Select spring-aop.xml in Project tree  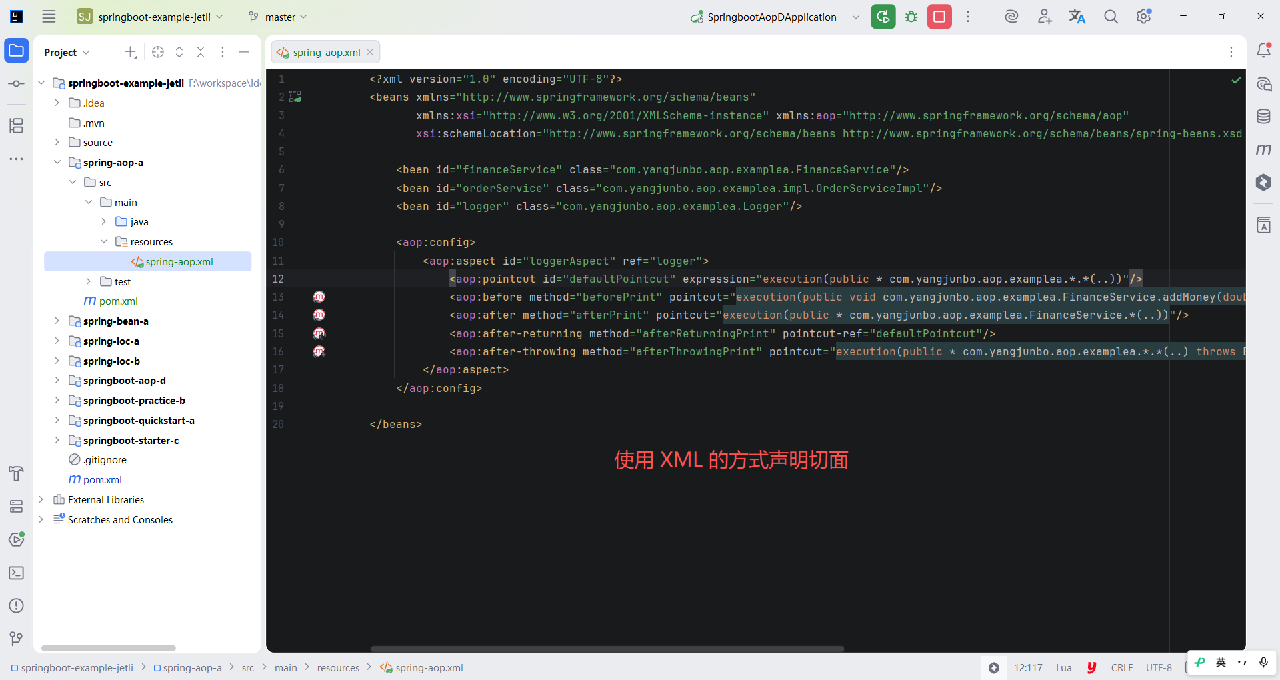[x=147, y=261]
